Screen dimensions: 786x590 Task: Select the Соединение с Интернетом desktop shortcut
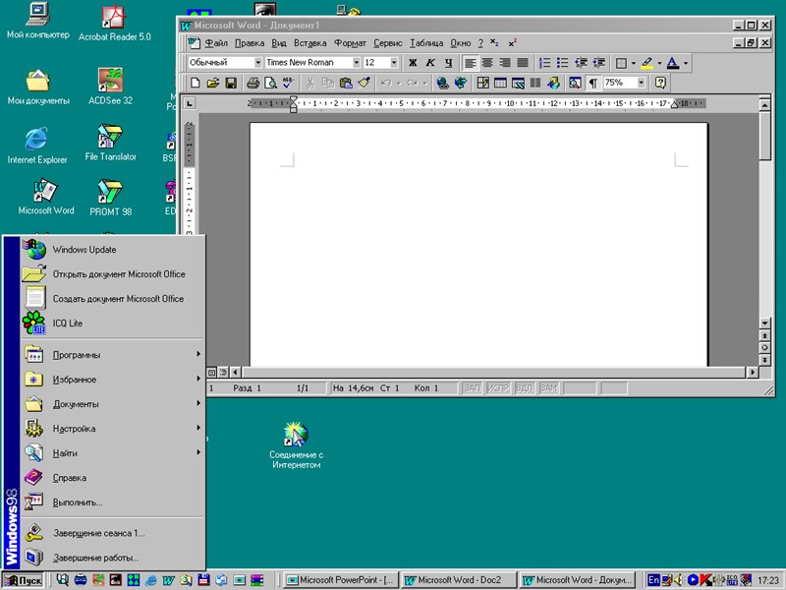click(296, 445)
